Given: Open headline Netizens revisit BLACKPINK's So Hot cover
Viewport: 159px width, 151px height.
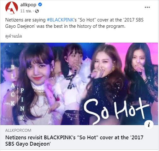Looking at the screenshot, I should click(x=74, y=141).
